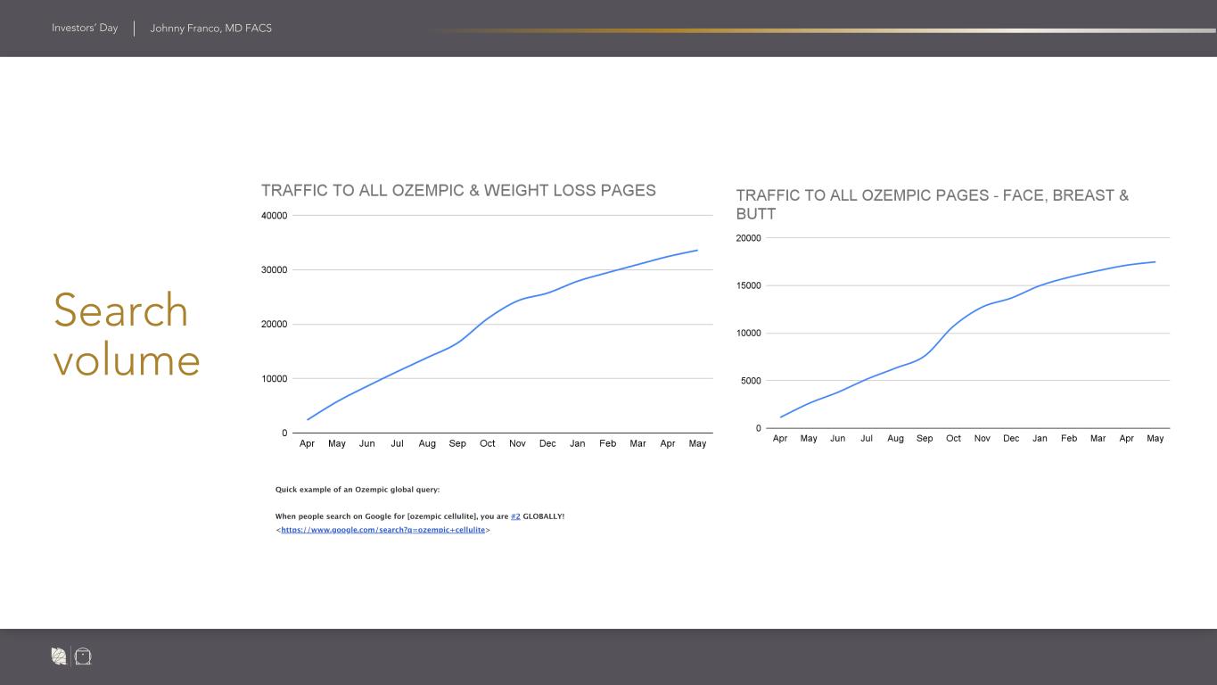Click the Sep label under right chart
Image resolution: width=1217 pixels, height=685 pixels.
point(925,438)
